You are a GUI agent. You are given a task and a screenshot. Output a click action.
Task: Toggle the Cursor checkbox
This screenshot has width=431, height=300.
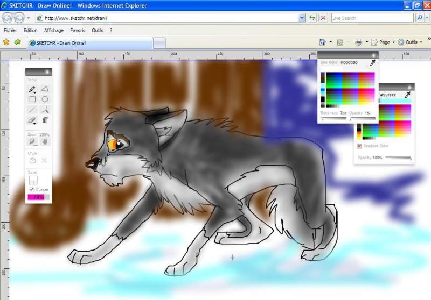pos(32,189)
